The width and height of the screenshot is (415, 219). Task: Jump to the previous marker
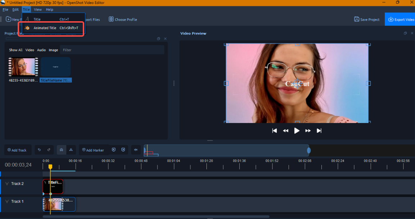114,150
